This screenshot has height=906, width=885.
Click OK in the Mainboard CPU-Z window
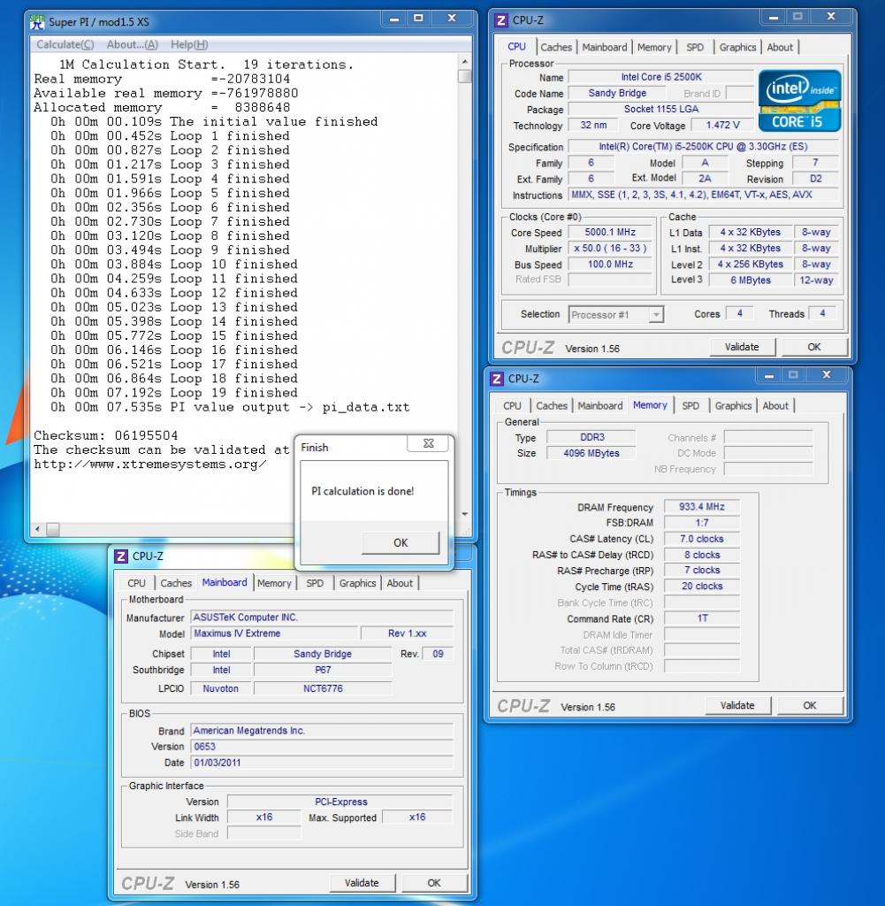tap(434, 883)
